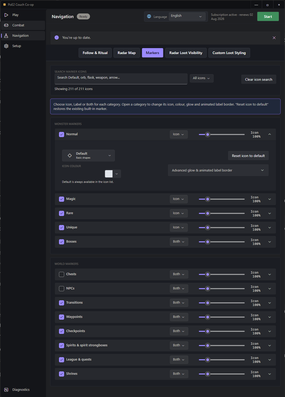Click 'Subscription active · renews 02 Aug 2026' text
The image size is (285, 397).
(x=232, y=17)
